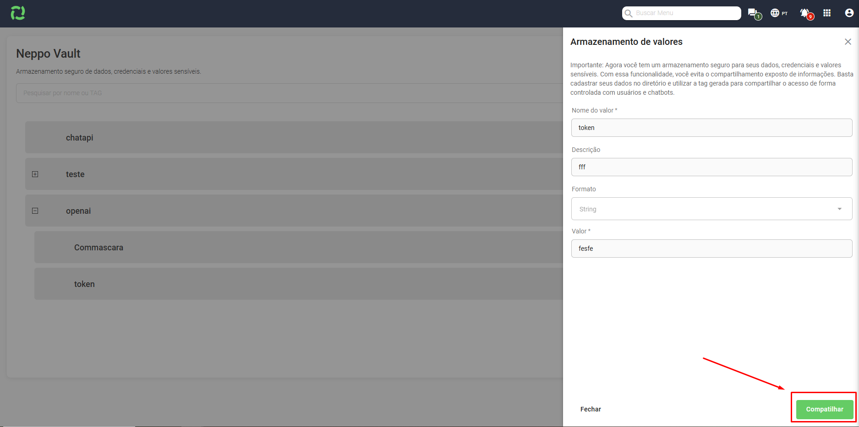Click the Valor input field
The width and height of the screenshot is (859, 427).
point(711,249)
